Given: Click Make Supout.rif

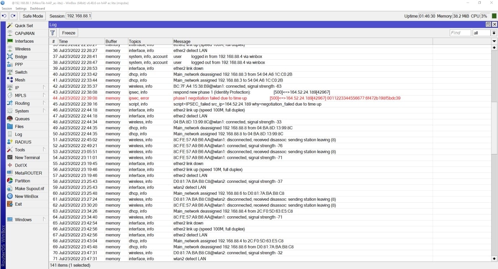Looking at the screenshot, I should tap(29, 189).
